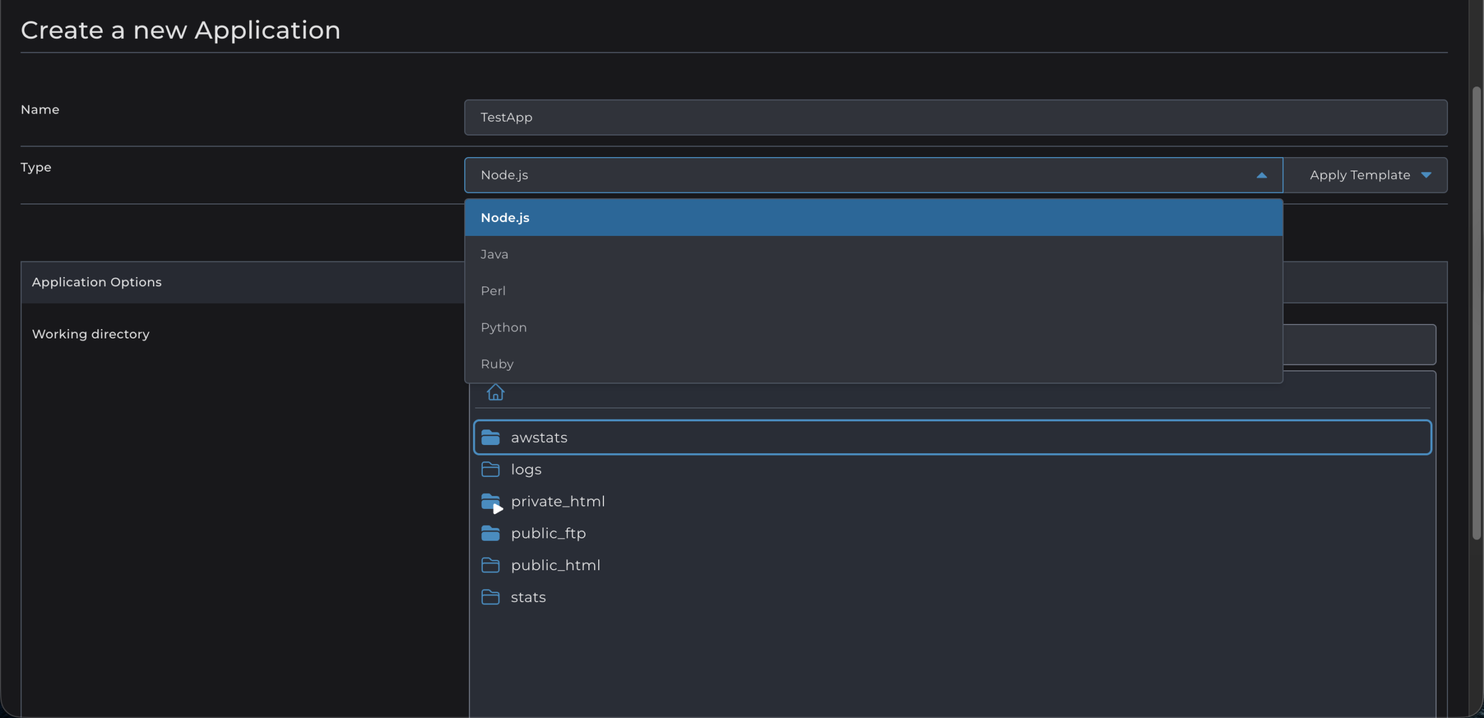1484x718 pixels.
Task: Choose Java from the type list
Action: point(874,254)
